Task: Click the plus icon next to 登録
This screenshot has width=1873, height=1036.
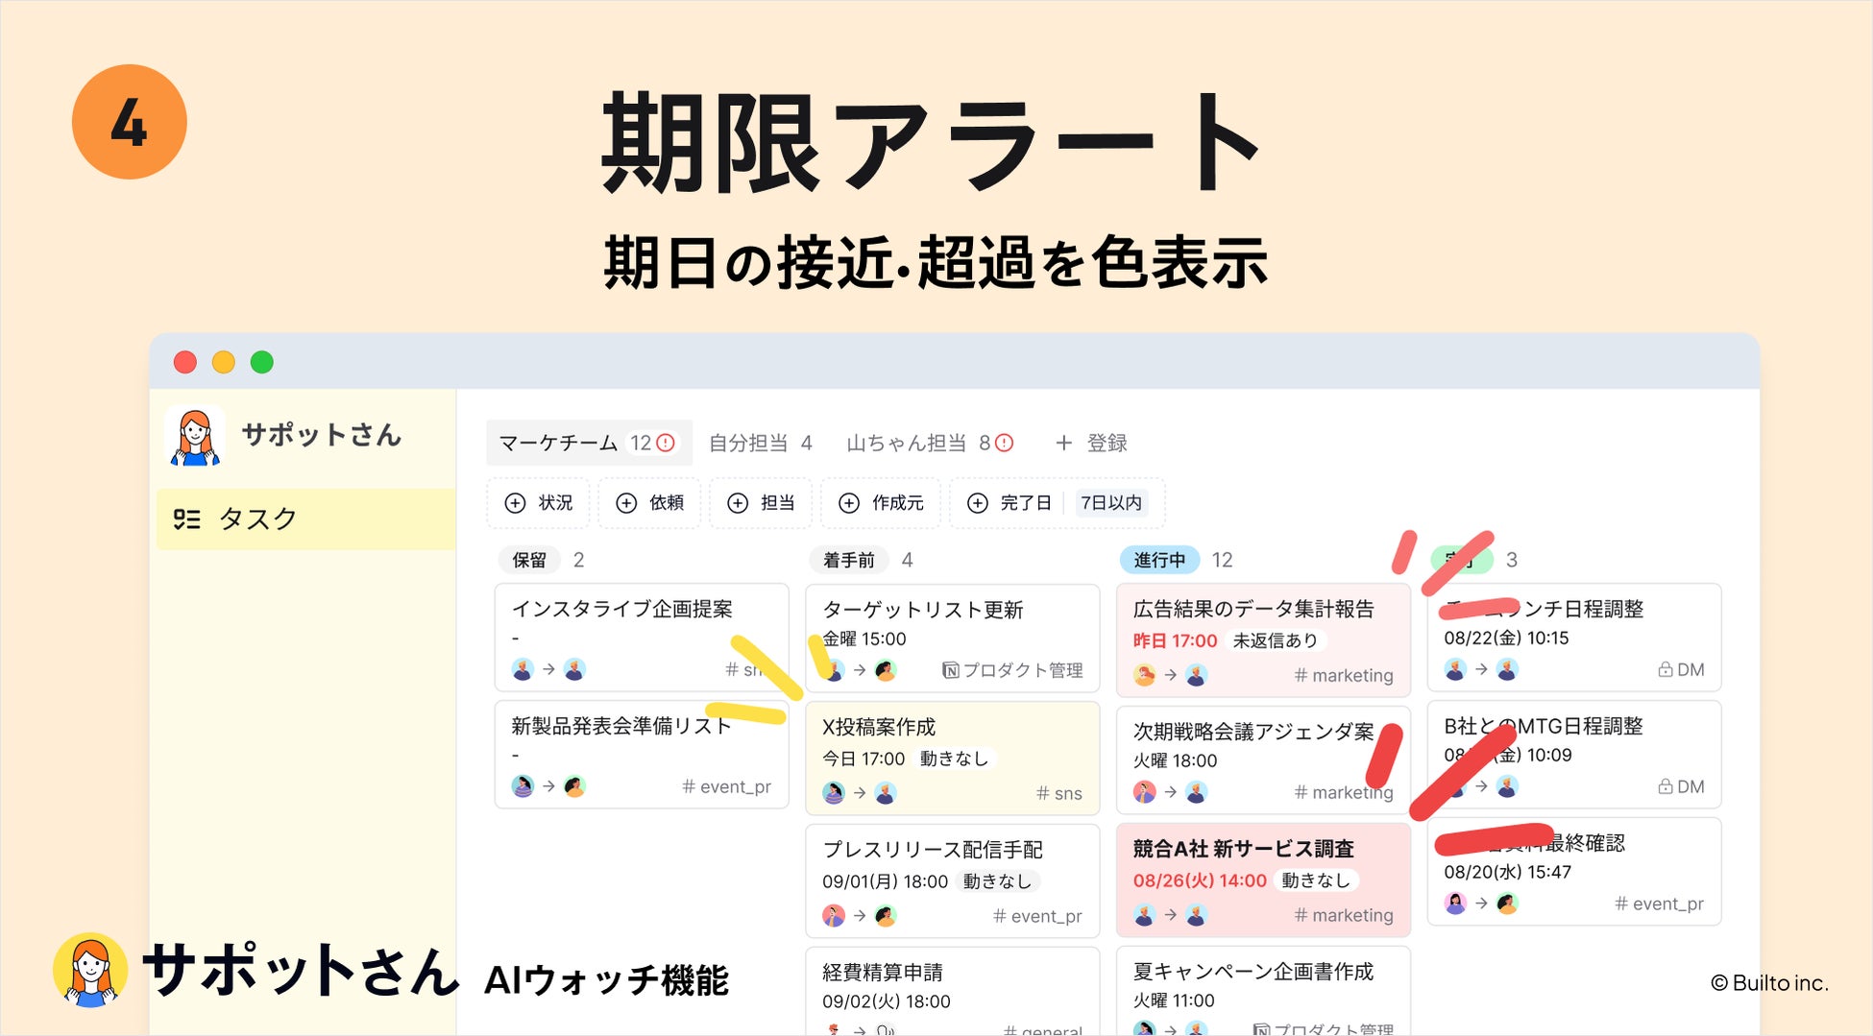Action: coord(1063,443)
